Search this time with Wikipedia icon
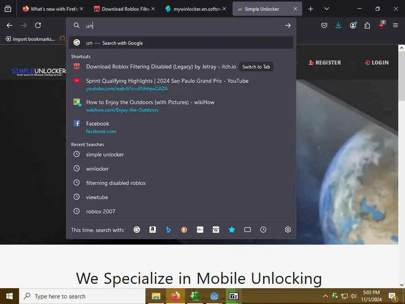405x304 pixels. tap(216, 230)
